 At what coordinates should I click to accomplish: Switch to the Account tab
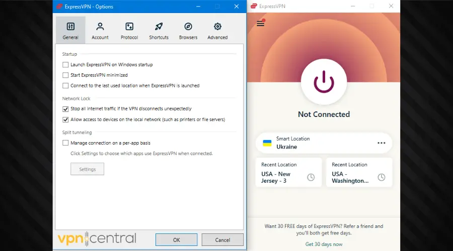(x=100, y=30)
